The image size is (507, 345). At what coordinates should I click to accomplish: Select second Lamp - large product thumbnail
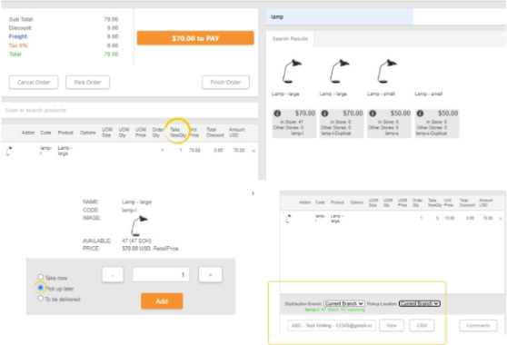pos(339,72)
